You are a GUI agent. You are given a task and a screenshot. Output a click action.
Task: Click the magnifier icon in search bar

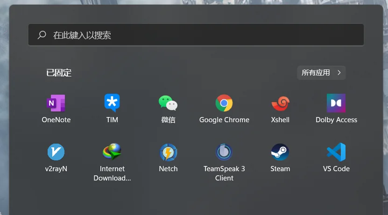(x=42, y=35)
